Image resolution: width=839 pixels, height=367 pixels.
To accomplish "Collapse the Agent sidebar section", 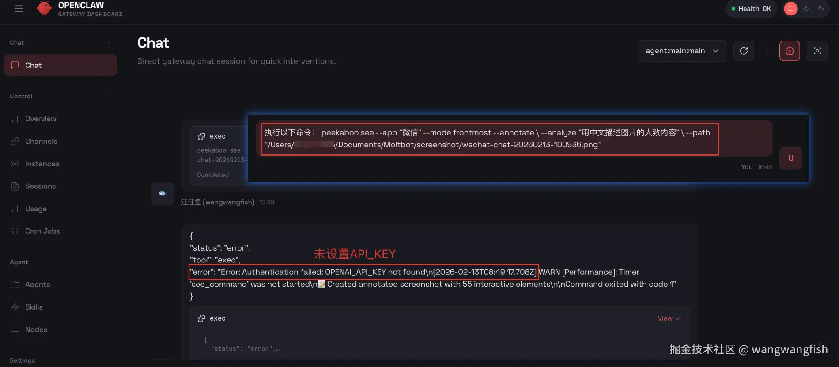I will click(109, 262).
